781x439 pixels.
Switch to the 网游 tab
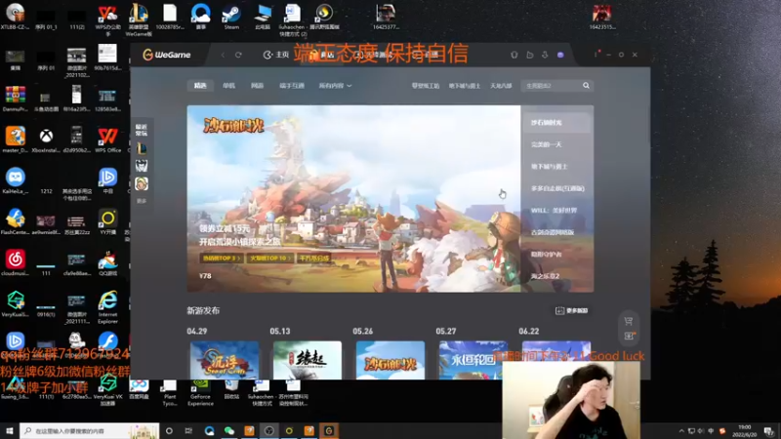(x=257, y=86)
